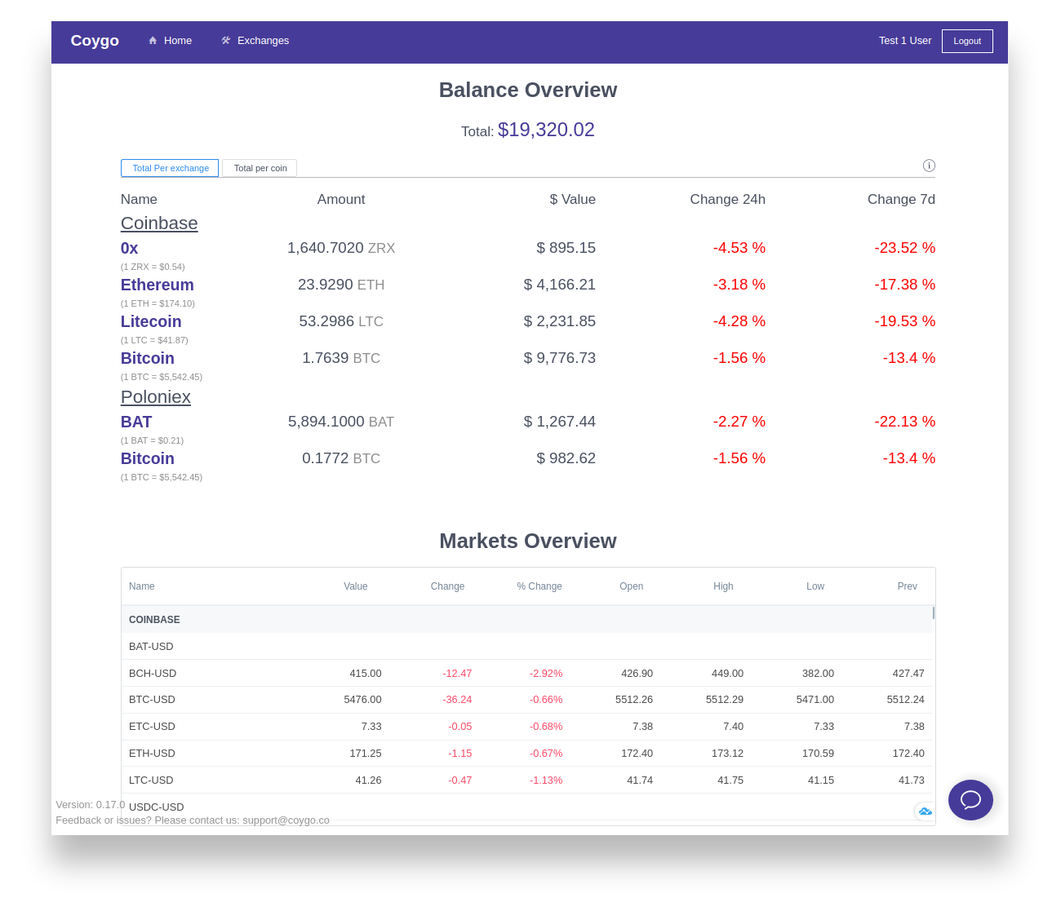Open the Litecoin coin link
Screen dimensions: 1061x902
coord(151,321)
